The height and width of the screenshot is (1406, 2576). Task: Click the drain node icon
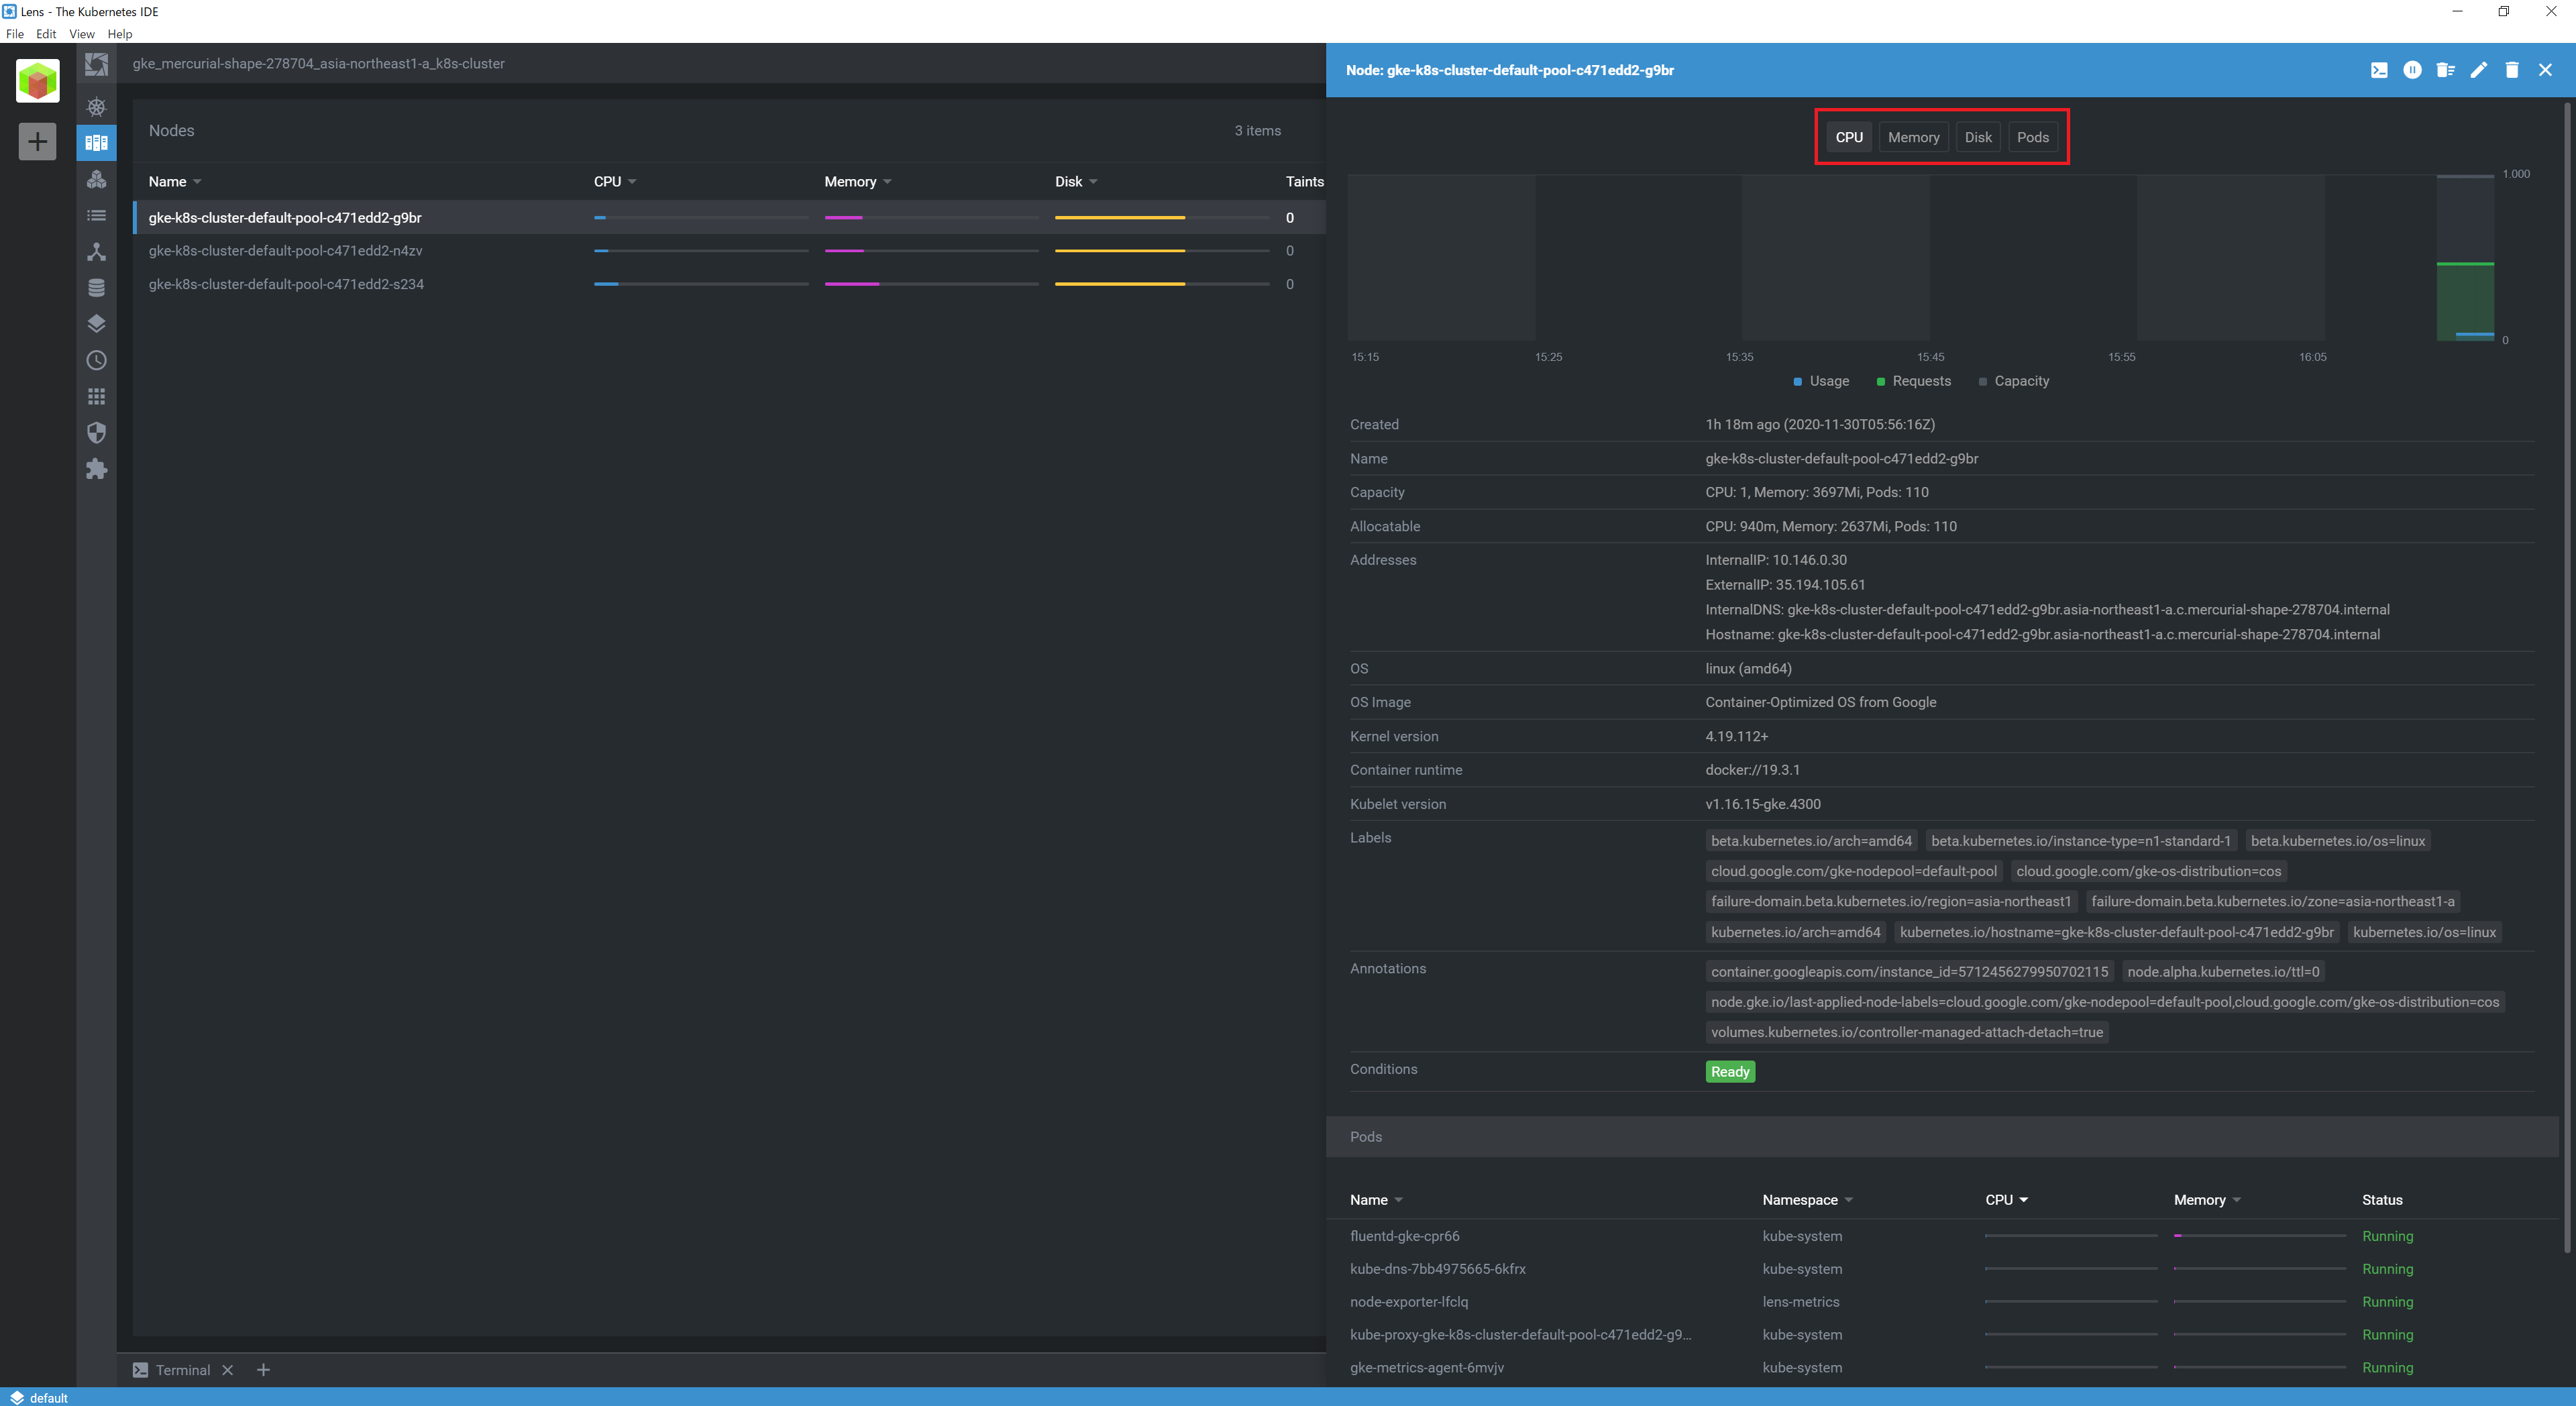[2445, 70]
